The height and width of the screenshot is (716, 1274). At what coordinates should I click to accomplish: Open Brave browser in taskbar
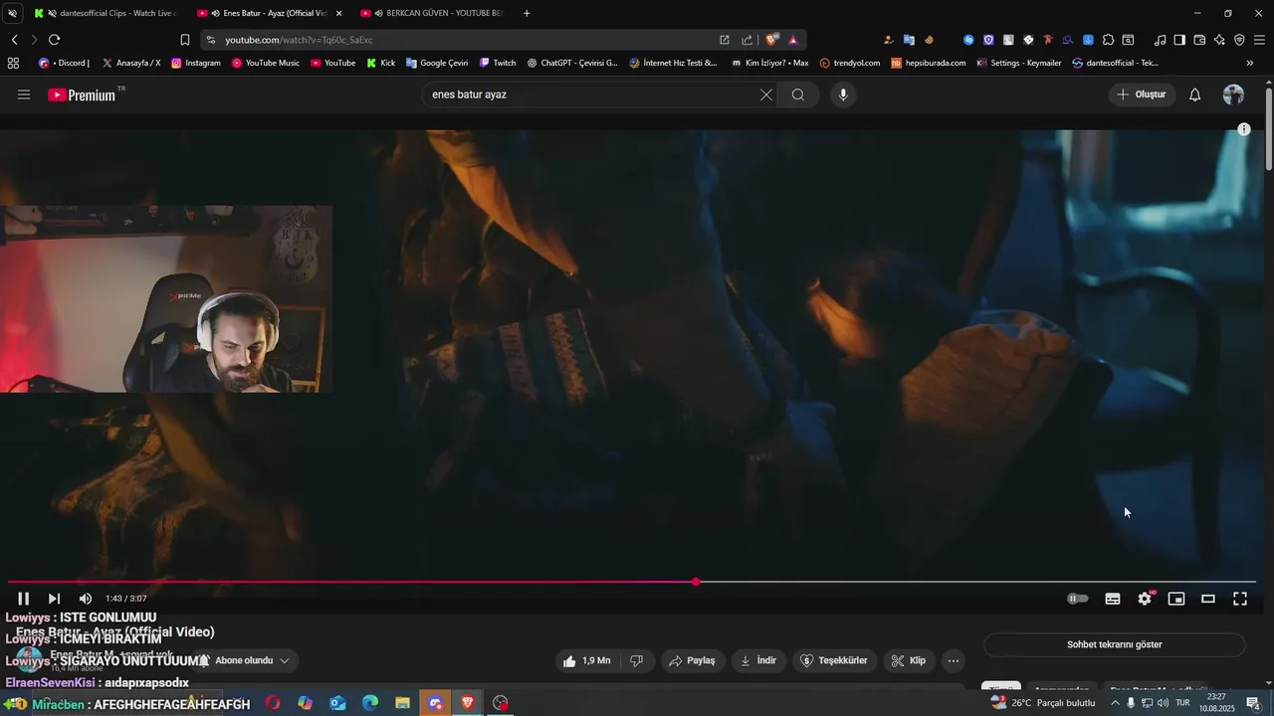click(468, 703)
